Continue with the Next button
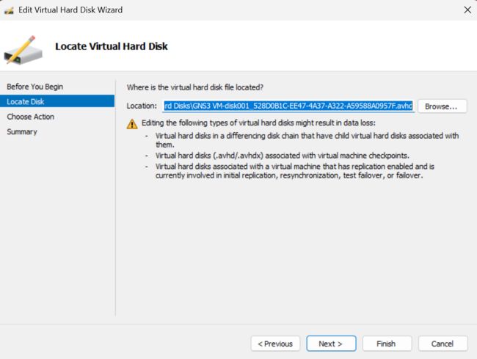This screenshot has height=359, width=477. pos(331,344)
